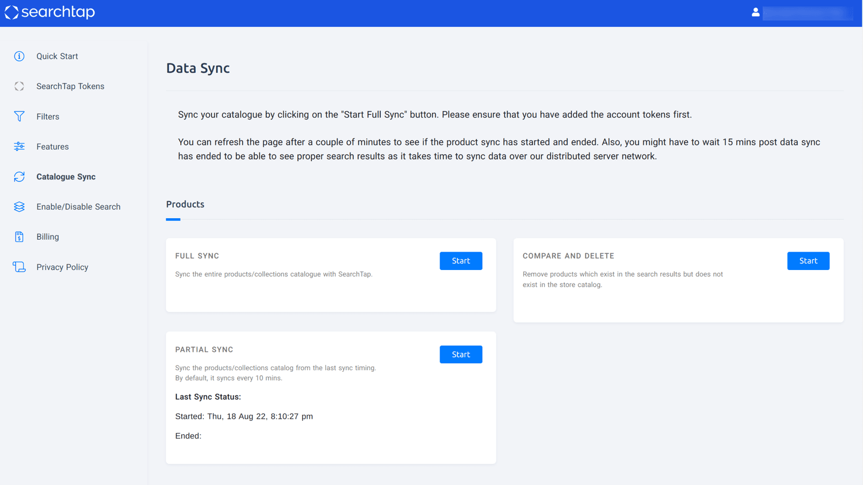The width and height of the screenshot is (863, 485).
Task: Start the Compare and Delete process
Action: [x=808, y=261]
